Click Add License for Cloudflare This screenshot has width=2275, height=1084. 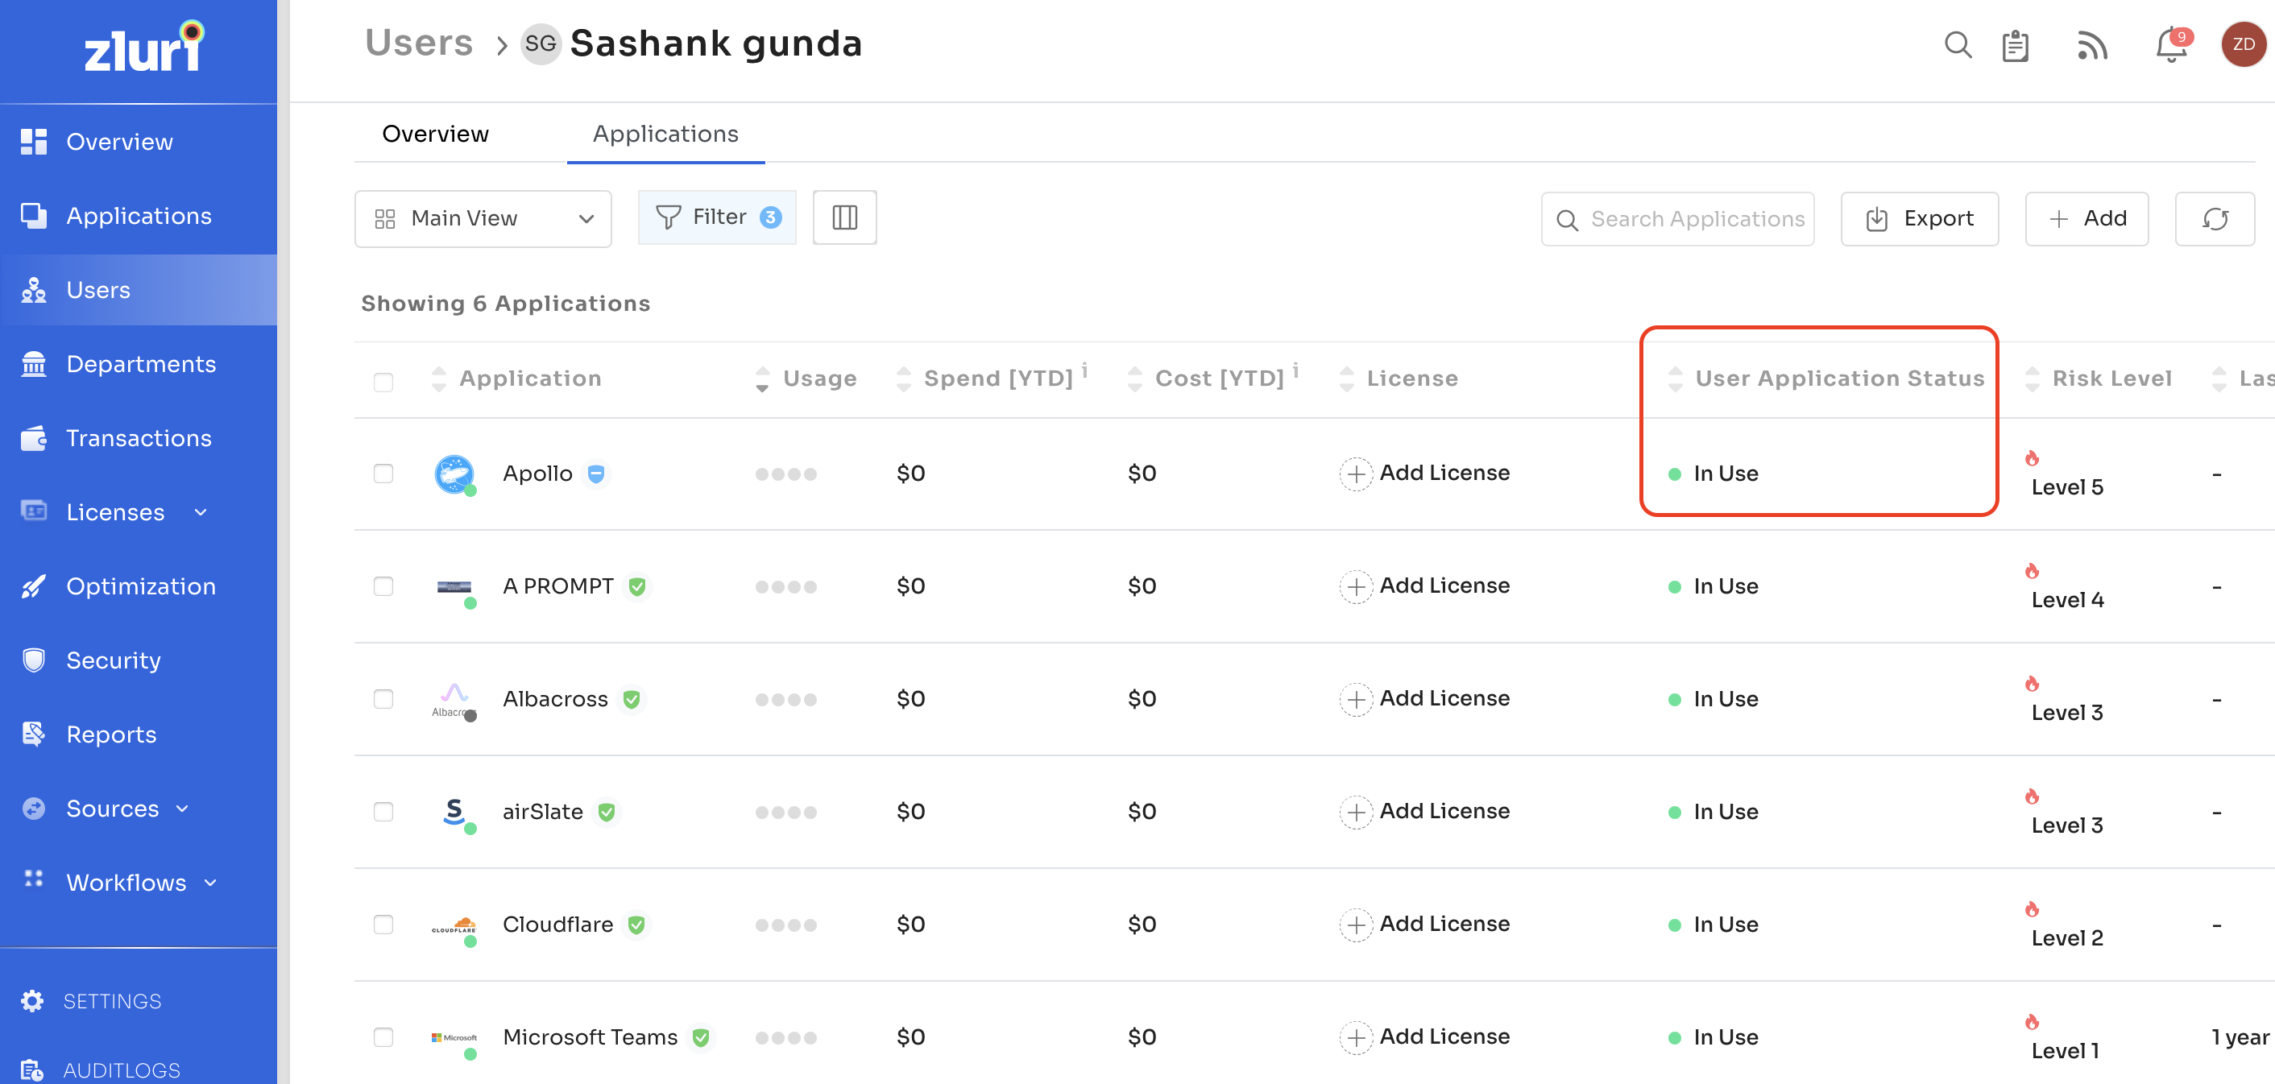point(1424,925)
